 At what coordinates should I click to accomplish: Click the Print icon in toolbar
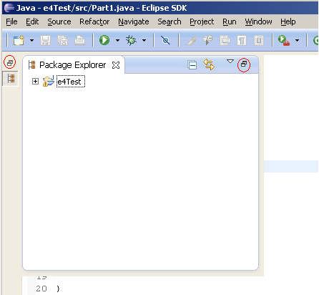79,40
